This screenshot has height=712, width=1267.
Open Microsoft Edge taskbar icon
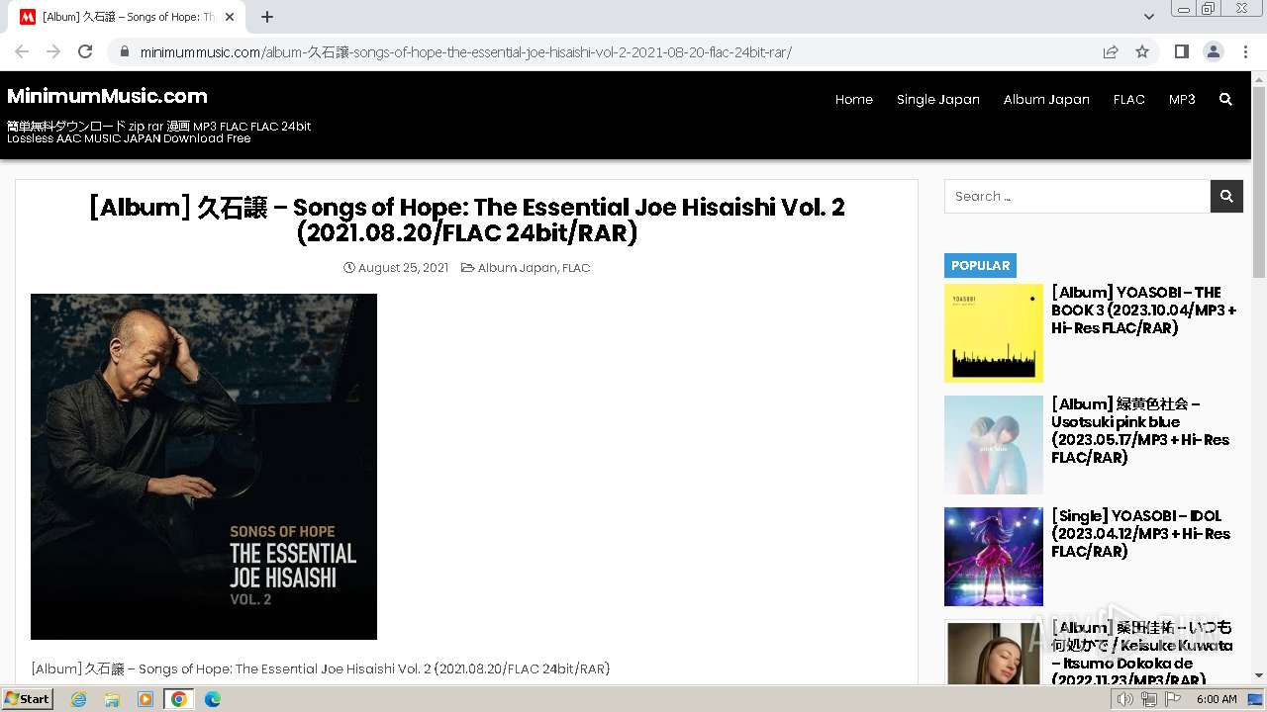[x=213, y=699]
